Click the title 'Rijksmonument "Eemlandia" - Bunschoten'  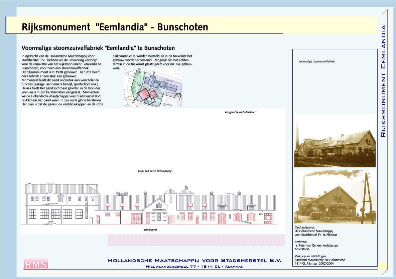[115, 27]
